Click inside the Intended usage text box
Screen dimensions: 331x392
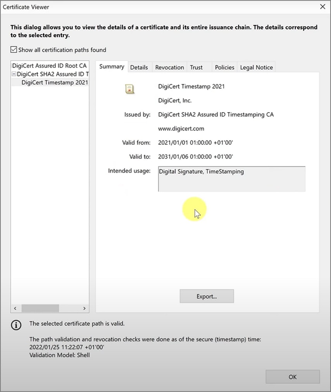point(232,179)
